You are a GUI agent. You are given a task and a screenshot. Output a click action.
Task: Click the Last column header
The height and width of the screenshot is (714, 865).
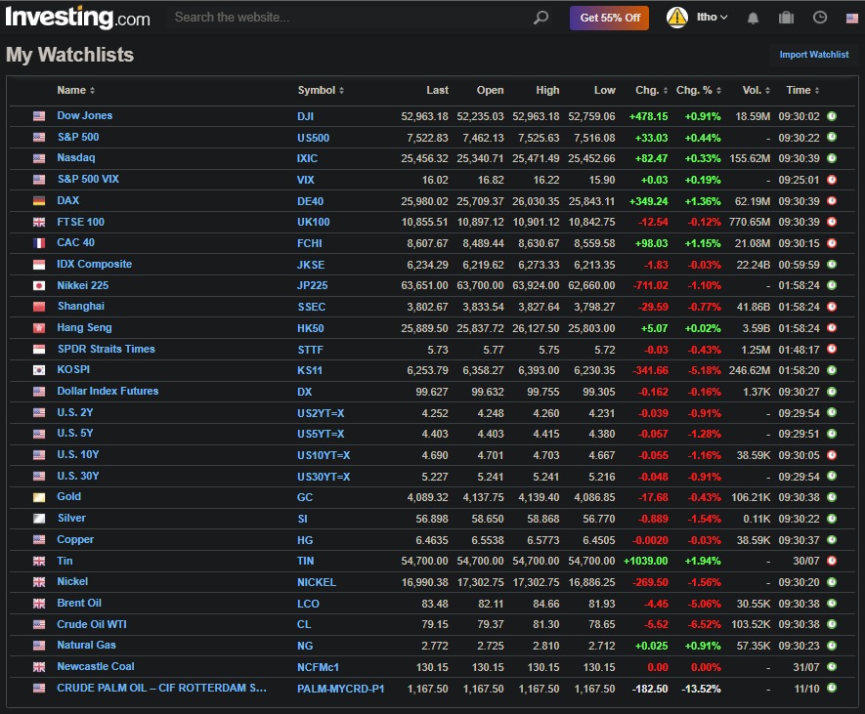[x=437, y=91]
